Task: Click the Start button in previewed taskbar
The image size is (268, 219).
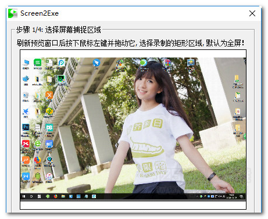Action: point(24,196)
